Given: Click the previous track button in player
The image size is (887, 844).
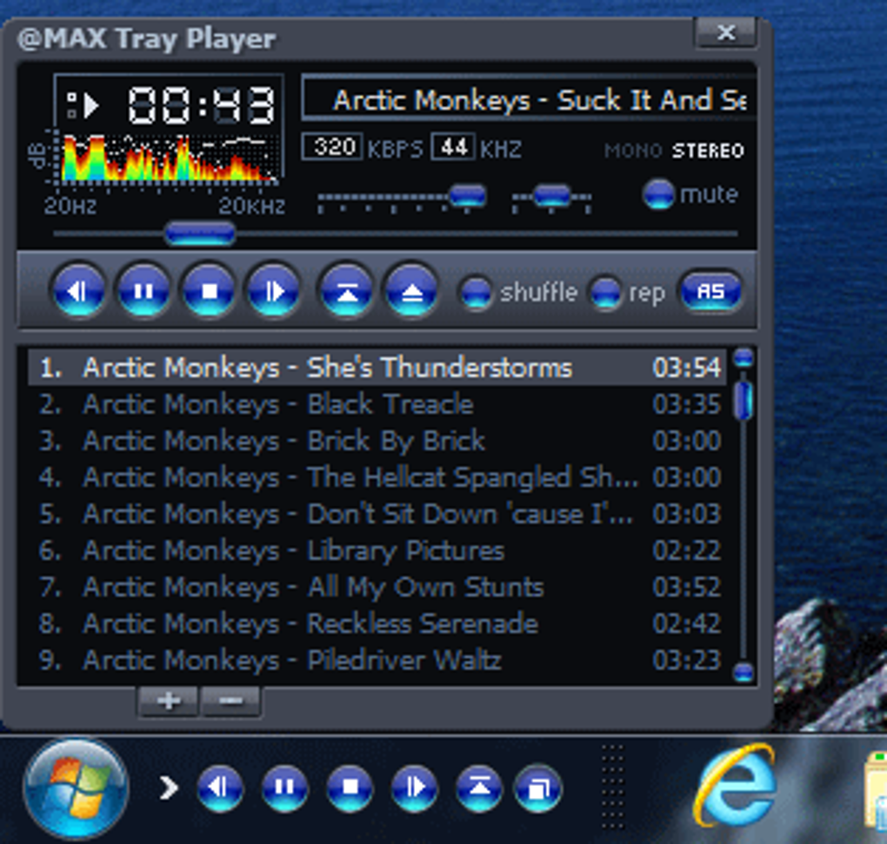Looking at the screenshot, I should click(78, 292).
